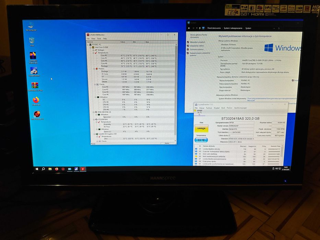Collapse the Powers node in HWMonitor

(94, 69)
